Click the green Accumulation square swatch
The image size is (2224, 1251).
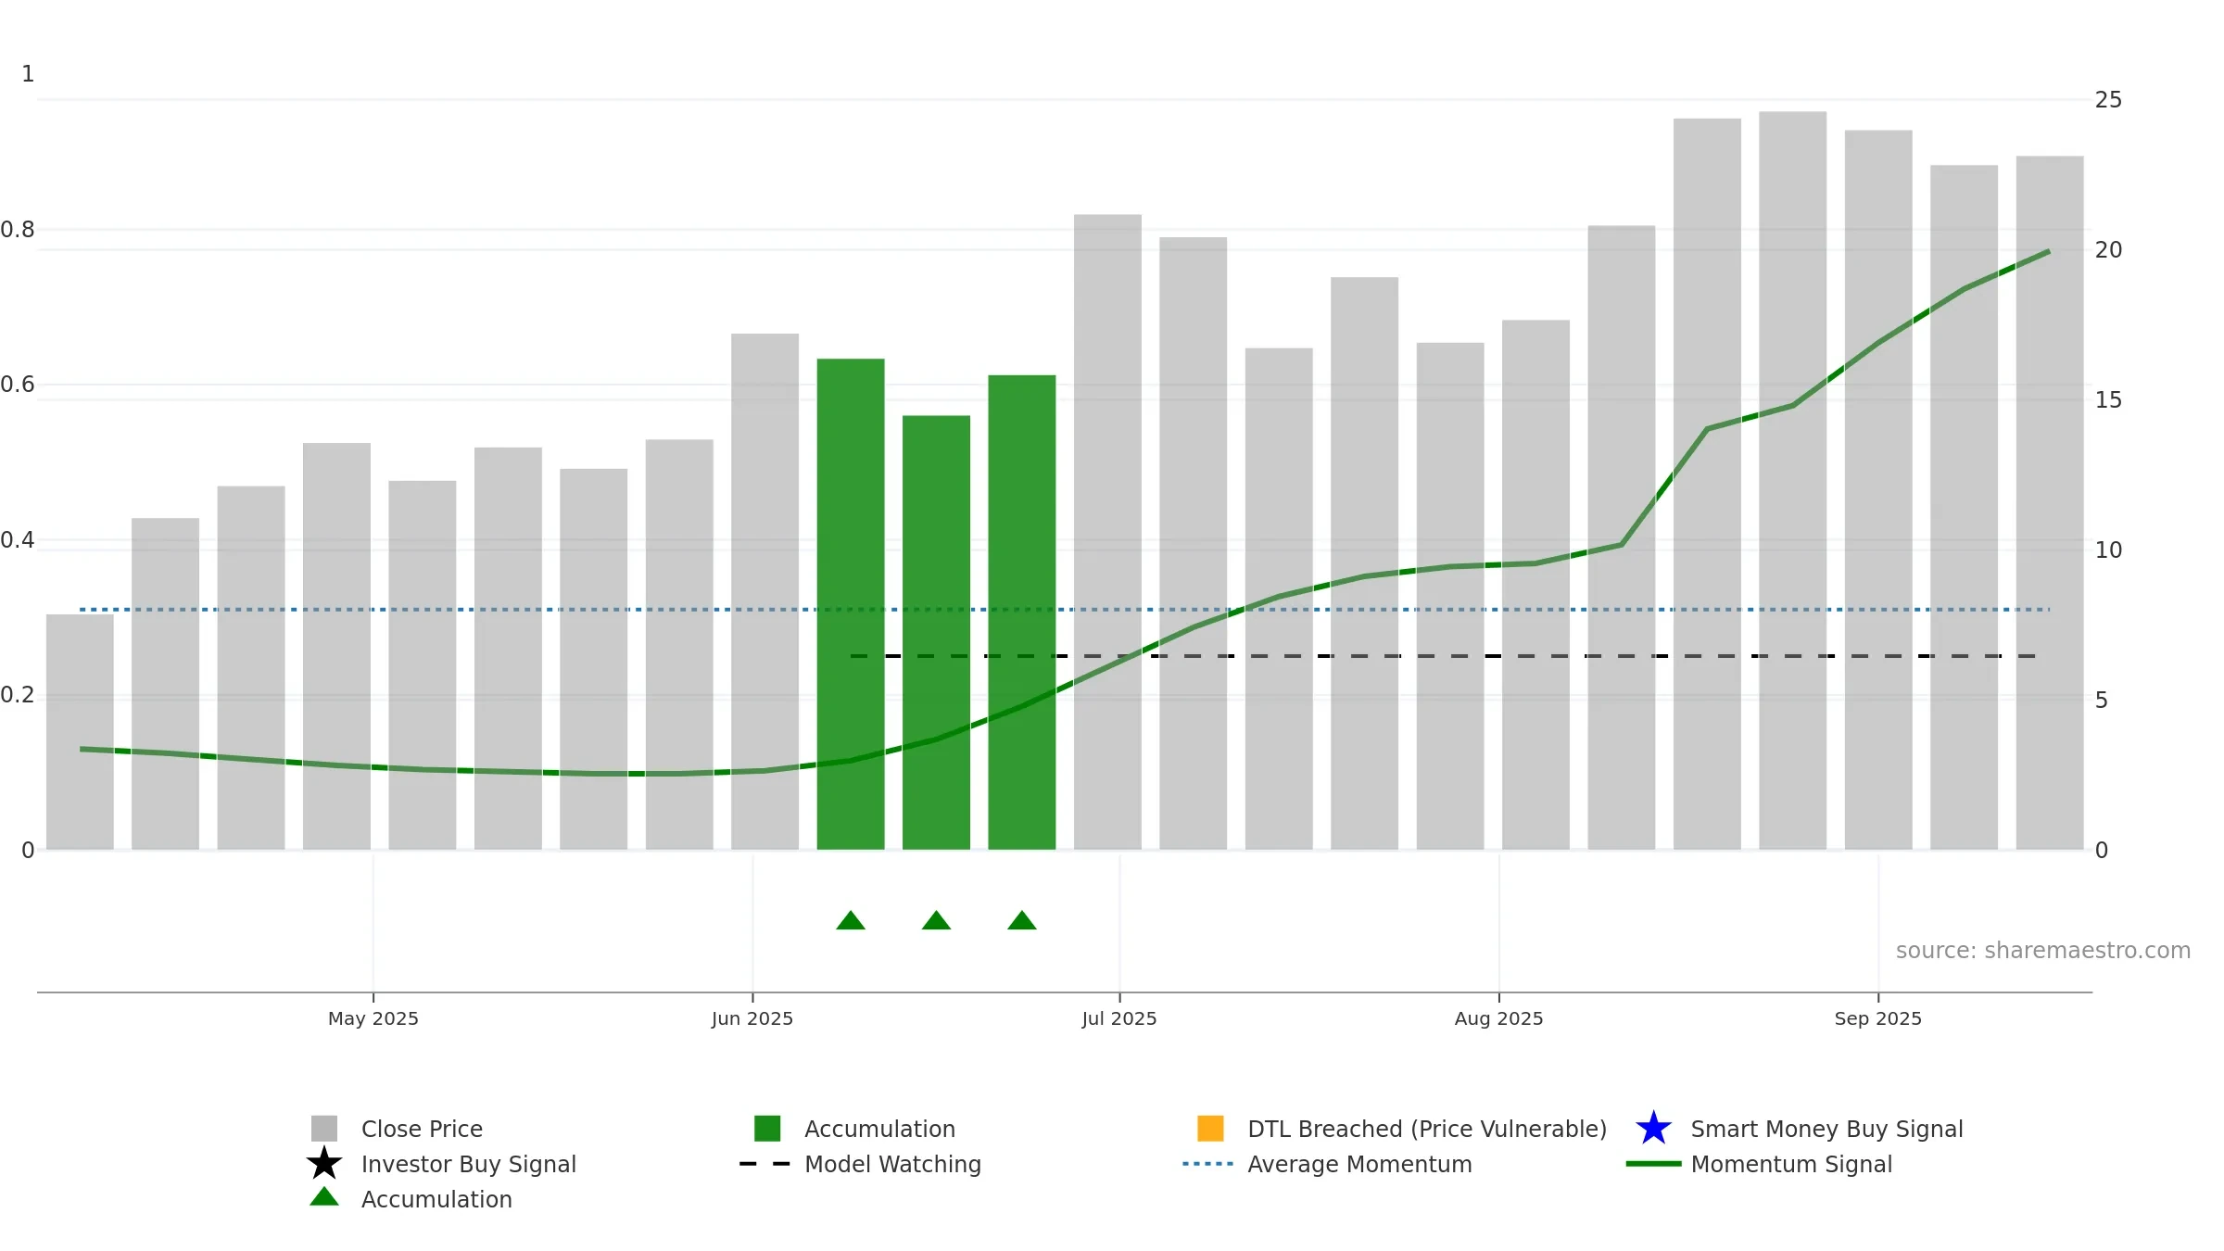[x=767, y=1129]
